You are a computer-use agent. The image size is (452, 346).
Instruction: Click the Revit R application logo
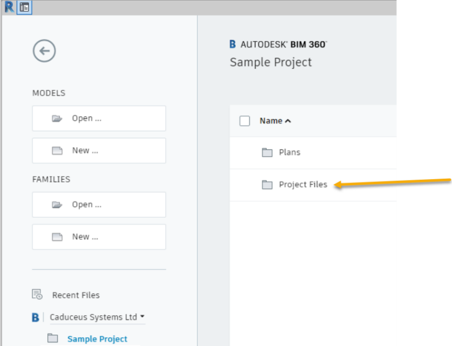tap(9, 7)
